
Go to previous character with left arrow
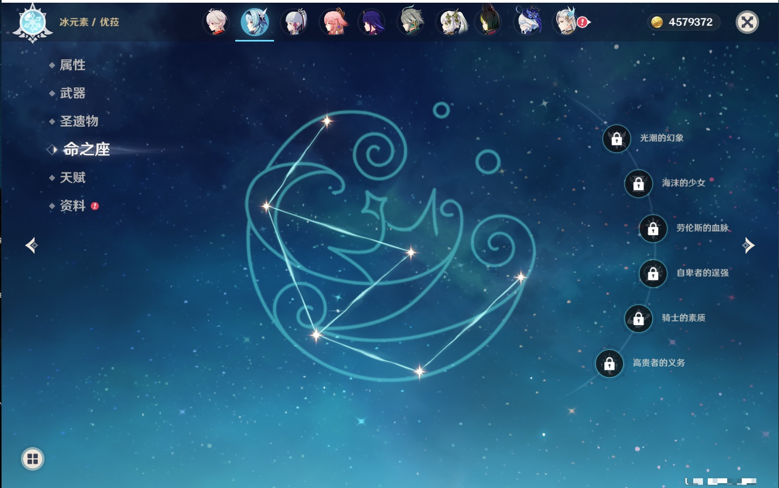(x=31, y=245)
